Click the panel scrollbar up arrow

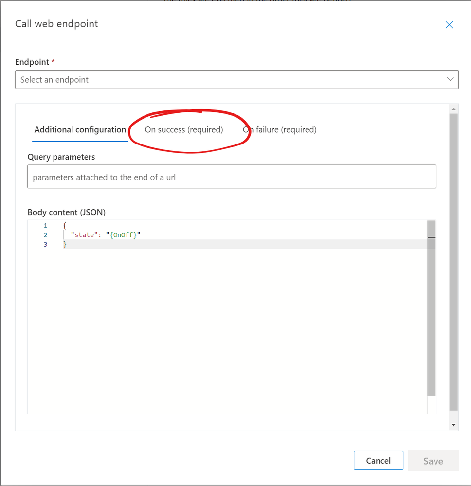tap(453, 108)
